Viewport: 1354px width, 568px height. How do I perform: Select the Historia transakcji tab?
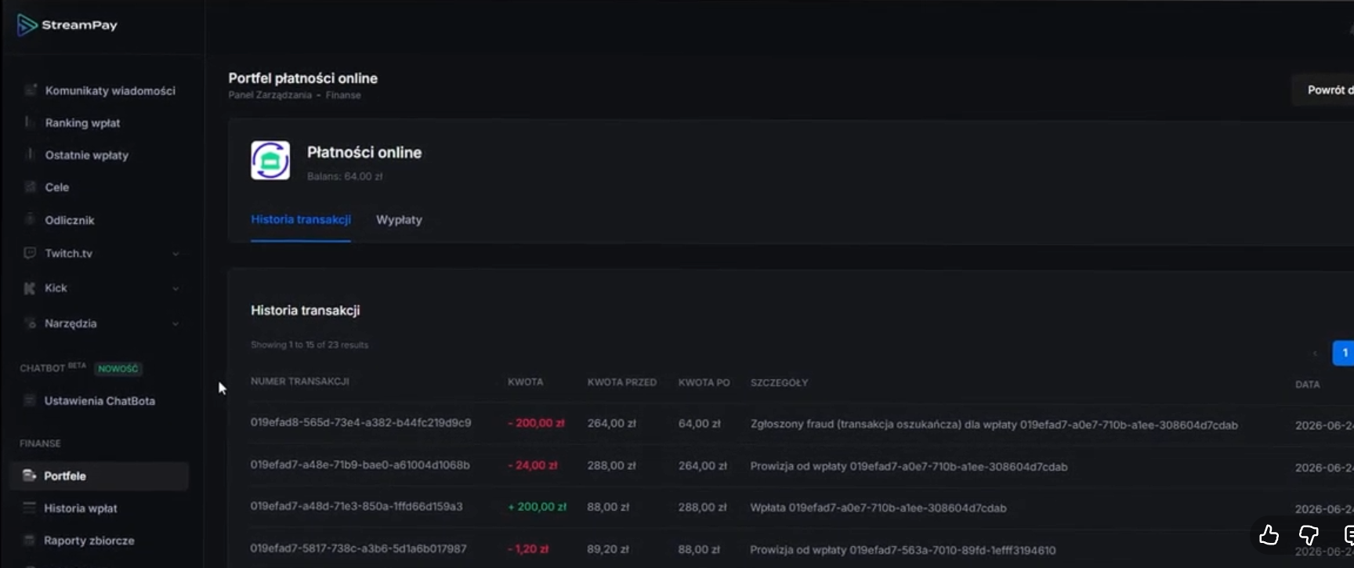[301, 220]
